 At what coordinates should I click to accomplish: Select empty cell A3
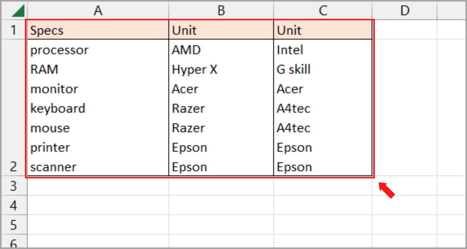pyautogui.click(x=98, y=186)
